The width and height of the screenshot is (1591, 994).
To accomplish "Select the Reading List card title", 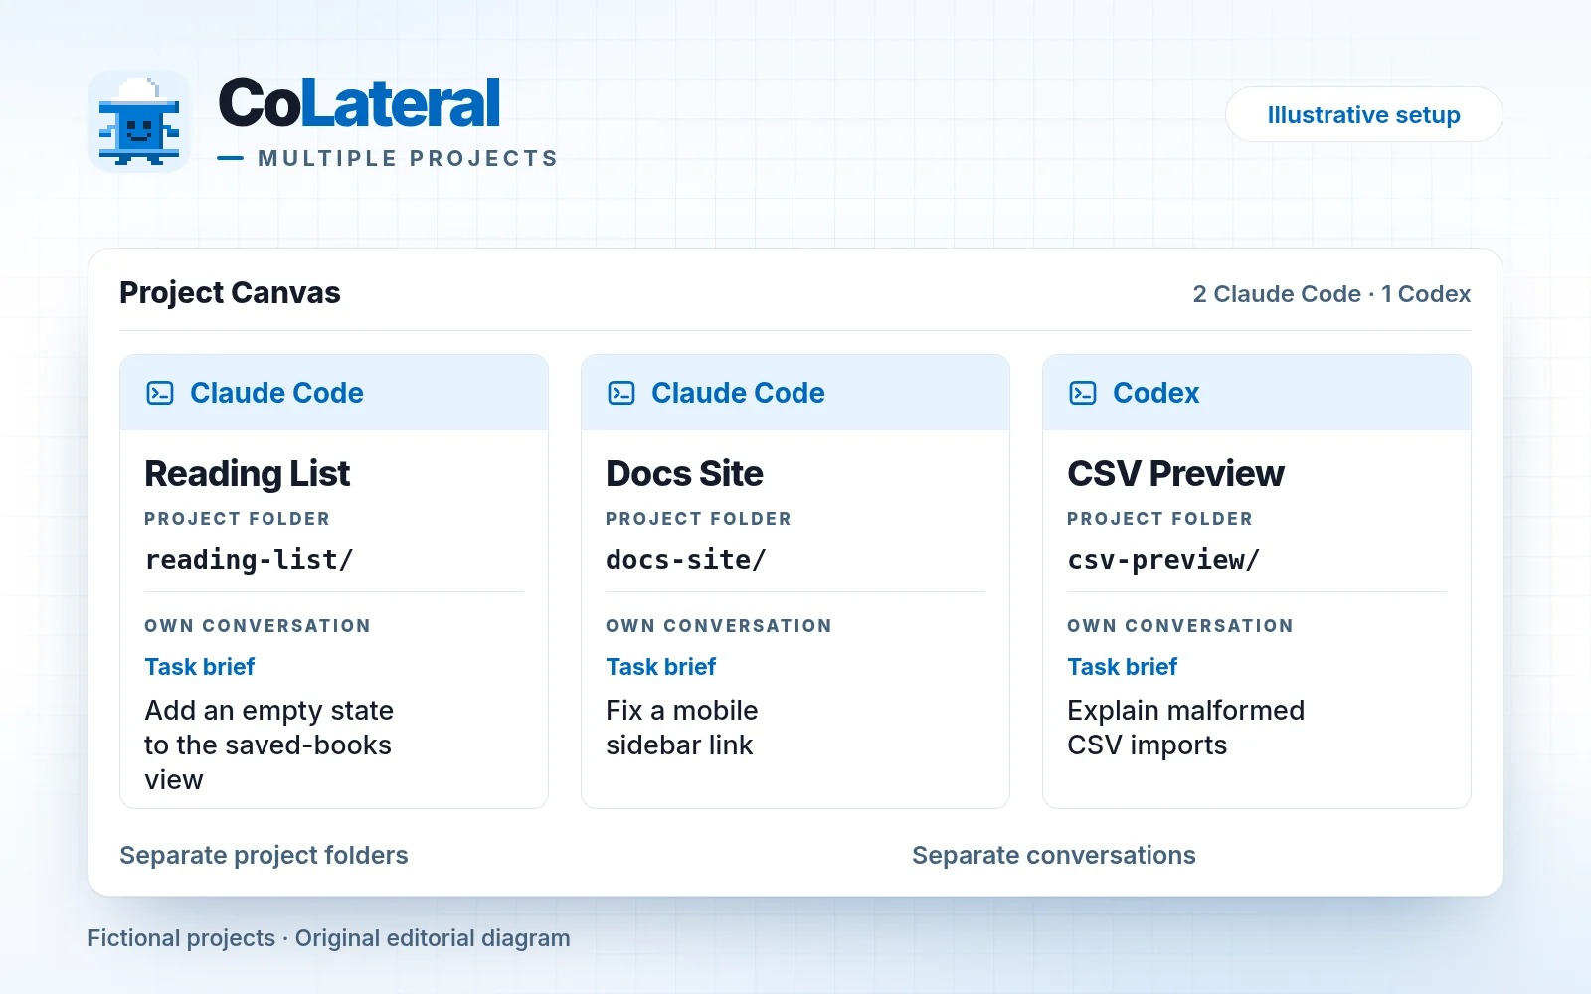I will 248,474.
